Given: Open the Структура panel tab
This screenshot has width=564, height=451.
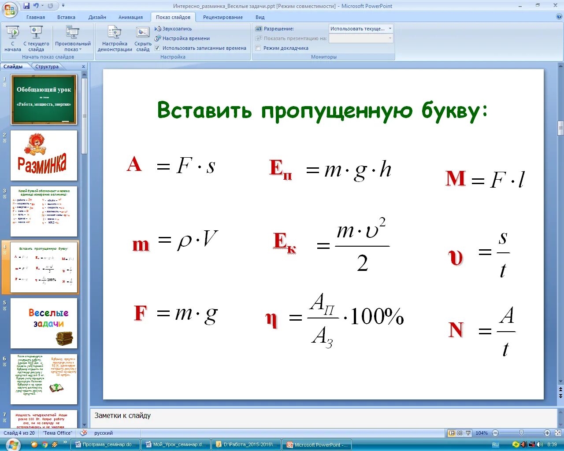Looking at the screenshot, I should point(47,67).
